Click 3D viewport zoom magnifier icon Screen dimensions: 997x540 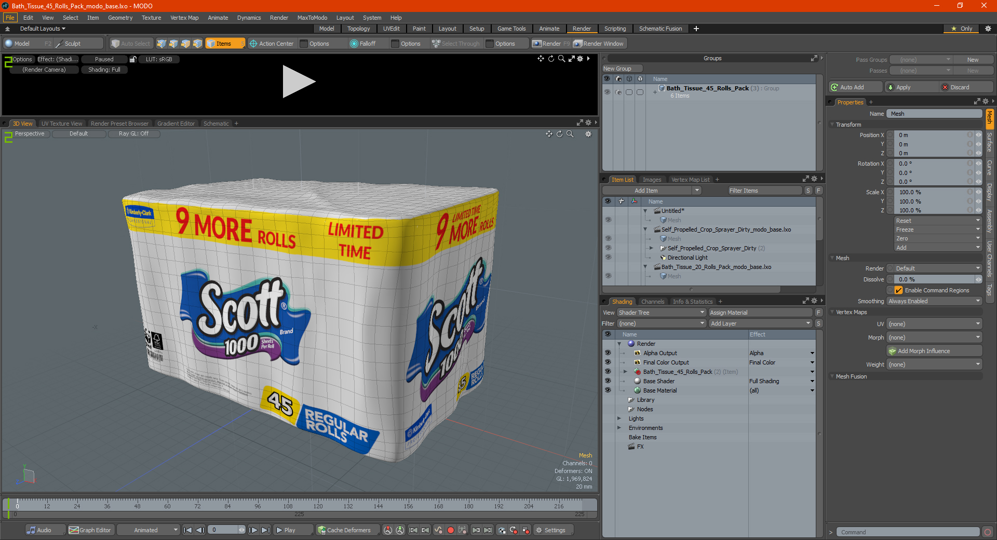pos(570,134)
